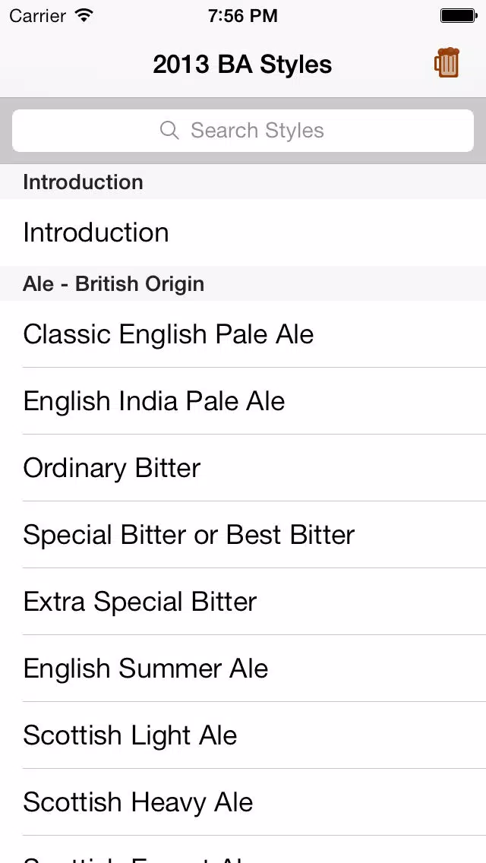Select Special Bitter or Best Bitter

click(243, 534)
